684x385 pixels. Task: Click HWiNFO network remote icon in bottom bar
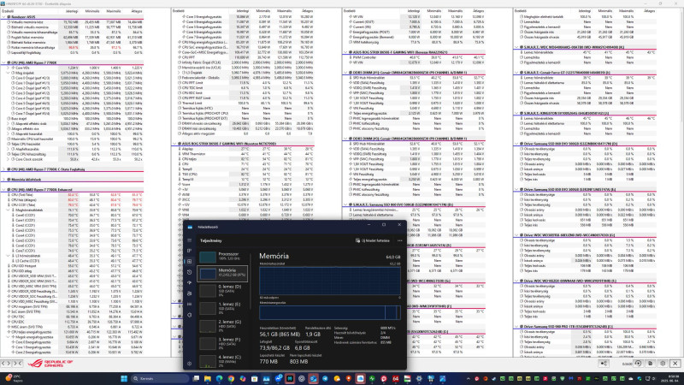pyautogui.click(x=604, y=363)
